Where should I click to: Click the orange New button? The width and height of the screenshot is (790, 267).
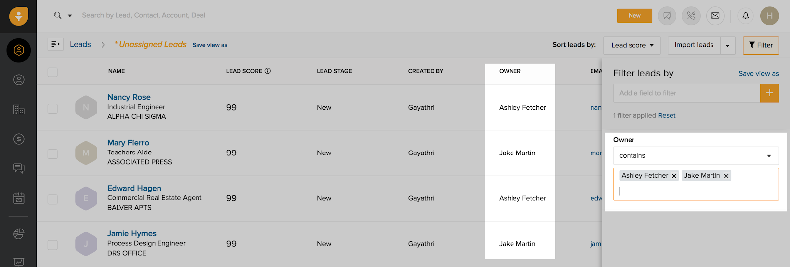pos(634,16)
